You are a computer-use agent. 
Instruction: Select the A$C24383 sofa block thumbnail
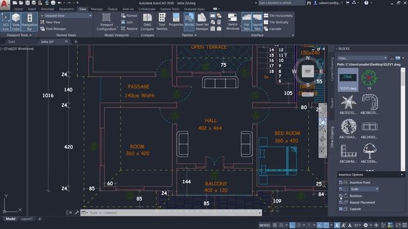coord(369,128)
